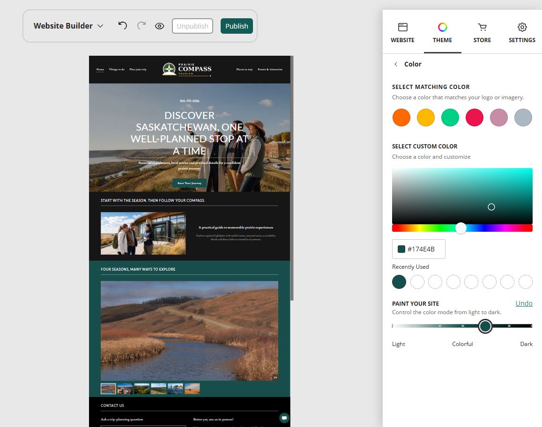Select the first gallery thumbnail
The image size is (542, 427).
pyautogui.click(x=108, y=389)
